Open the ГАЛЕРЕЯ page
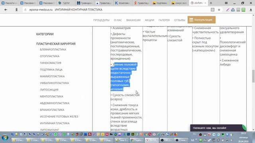 (x=164, y=20)
